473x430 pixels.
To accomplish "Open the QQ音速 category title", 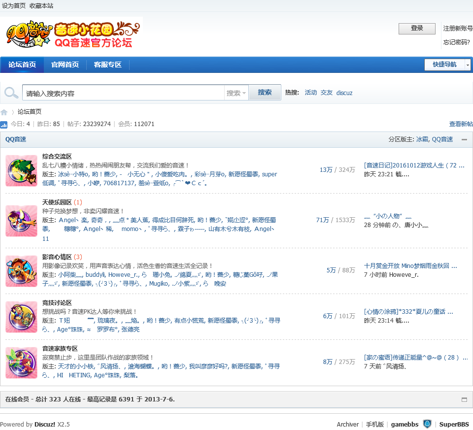I will point(16,139).
